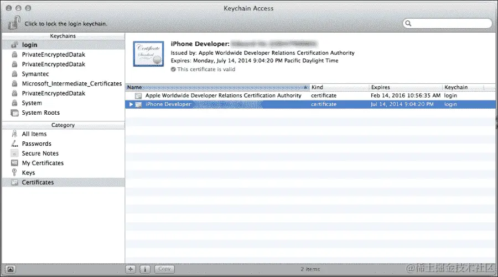Screen dimensions: 498x277
Task: Select the System keychain
Action: pyautogui.click(x=63, y=103)
